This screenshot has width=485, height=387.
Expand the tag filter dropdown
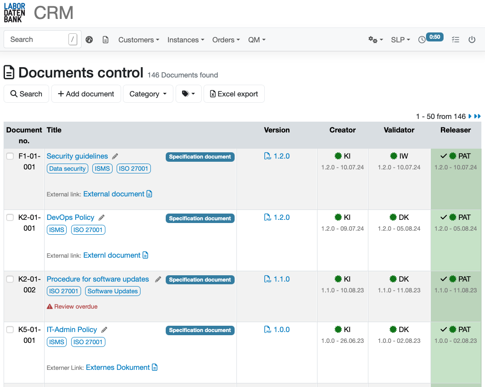(x=188, y=94)
